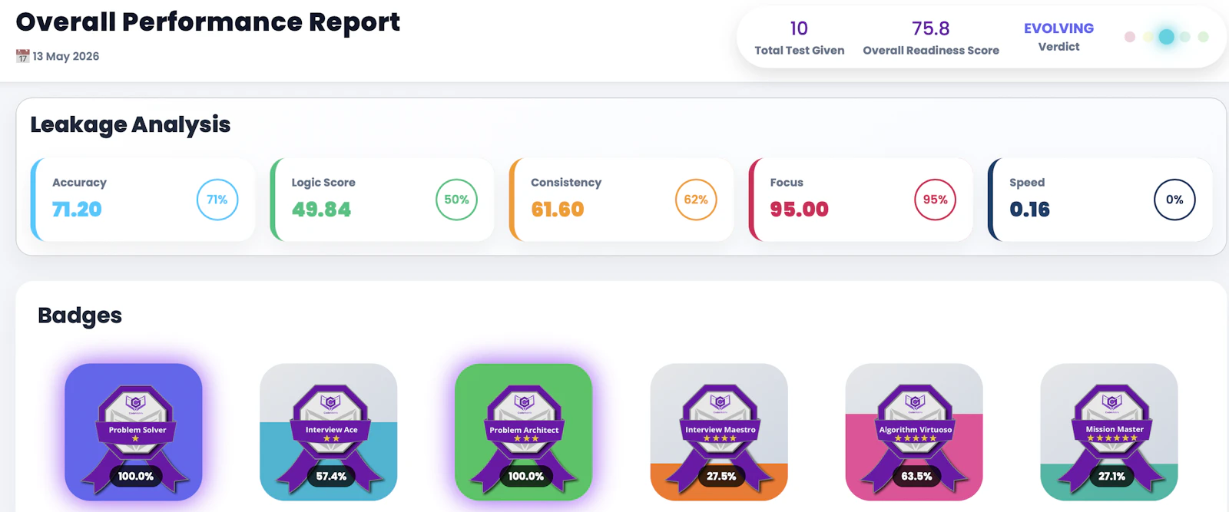
Task: Select the Interview Ace badge
Action: click(329, 431)
